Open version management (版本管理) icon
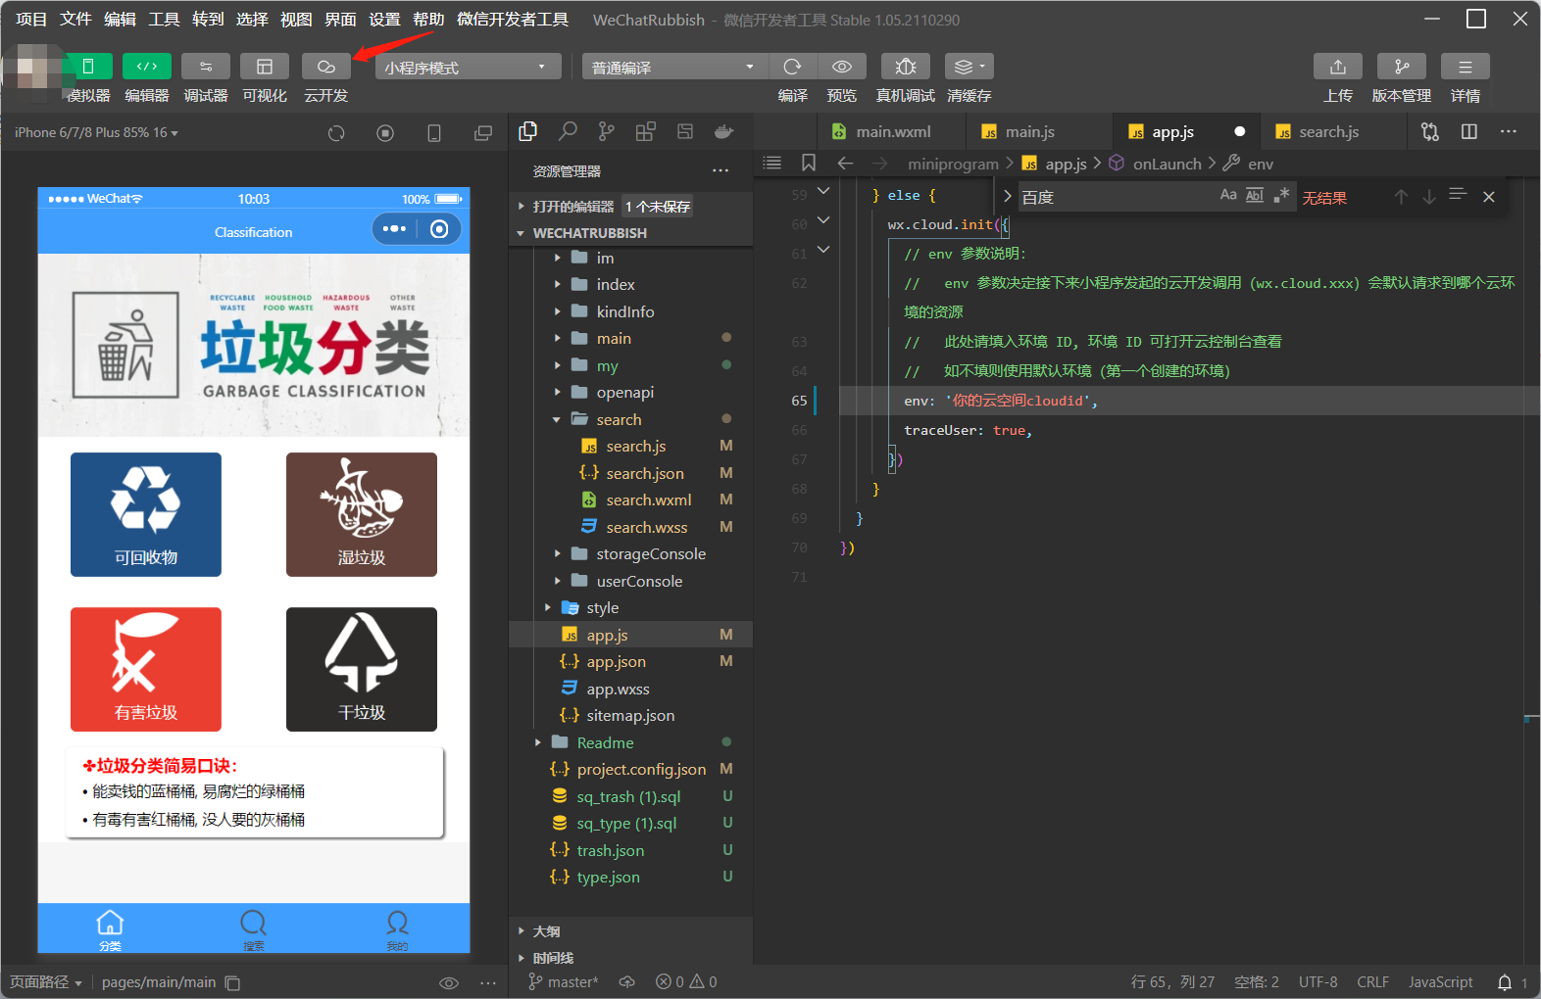Viewport: 1541px width, 999px height. [x=1401, y=67]
